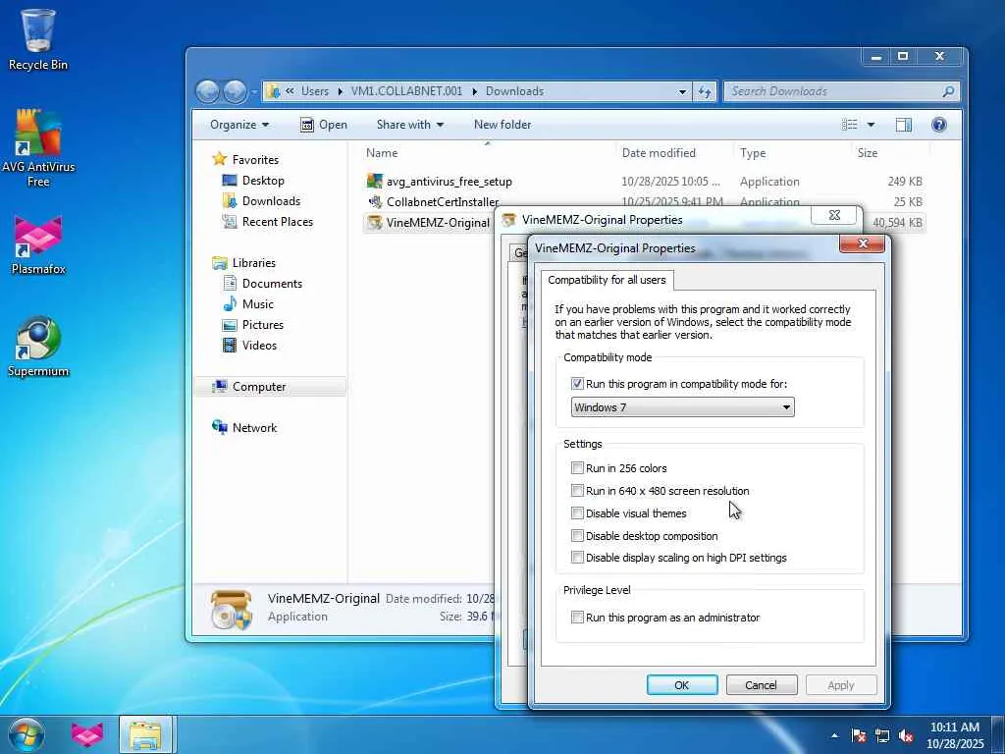Open the Windows 7 compatibility dropdown
The width and height of the screenshot is (1005, 754).
683,407
